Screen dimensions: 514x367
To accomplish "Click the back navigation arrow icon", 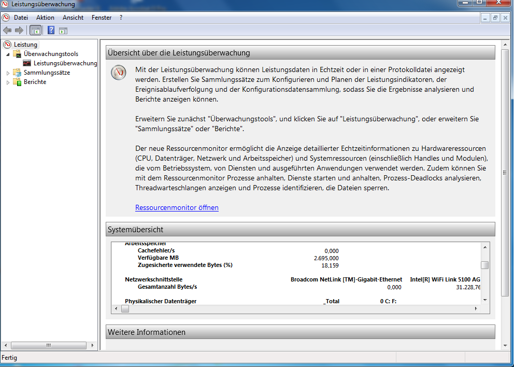I will coord(7,30).
